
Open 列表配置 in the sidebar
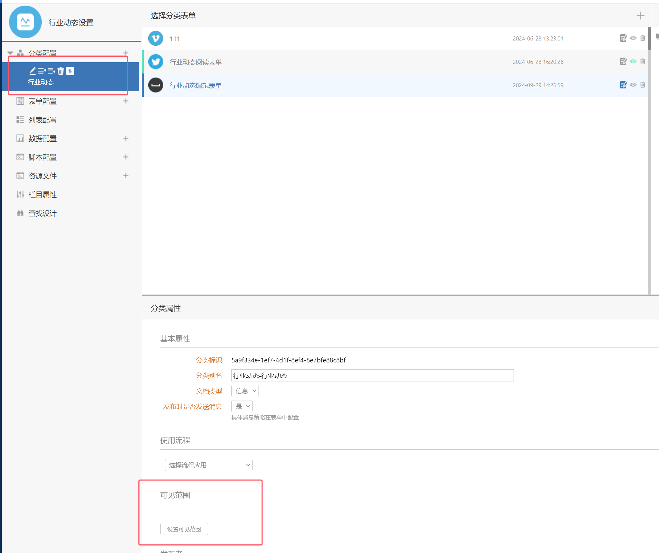pyautogui.click(x=42, y=120)
